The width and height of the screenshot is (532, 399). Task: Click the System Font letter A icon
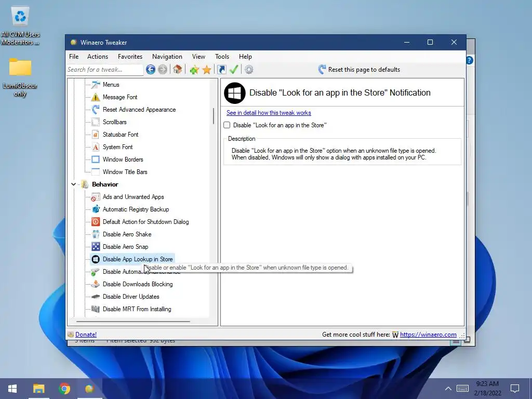[96, 147]
